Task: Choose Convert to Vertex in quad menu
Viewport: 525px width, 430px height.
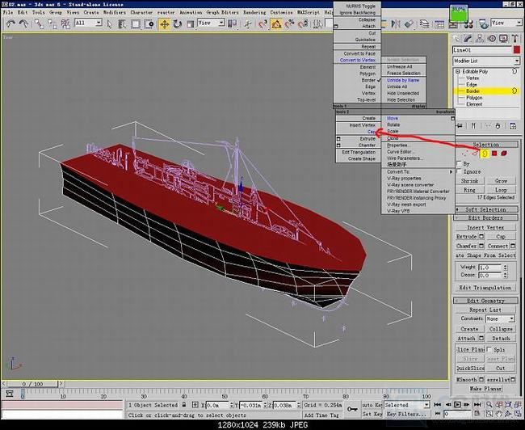Action: [x=358, y=60]
